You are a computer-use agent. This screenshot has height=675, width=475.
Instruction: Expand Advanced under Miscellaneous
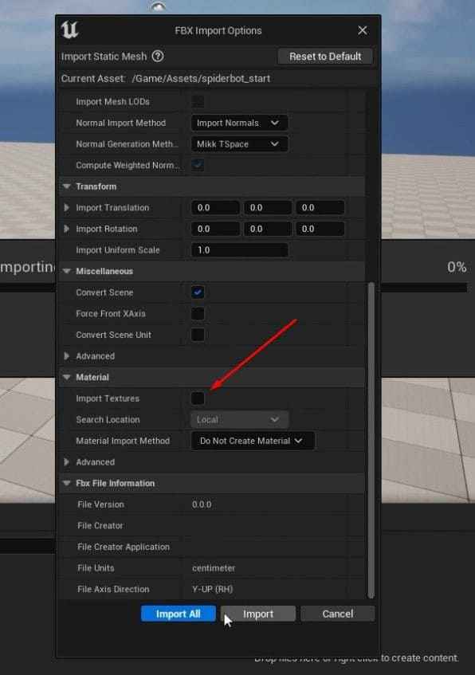pyautogui.click(x=66, y=356)
